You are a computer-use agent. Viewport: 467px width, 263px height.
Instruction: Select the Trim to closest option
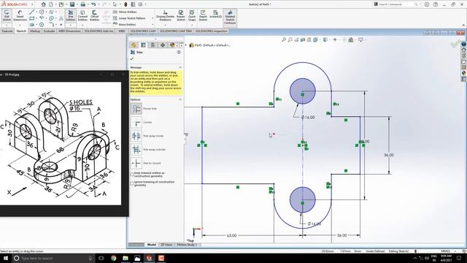pyautogui.click(x=136, y=163)
